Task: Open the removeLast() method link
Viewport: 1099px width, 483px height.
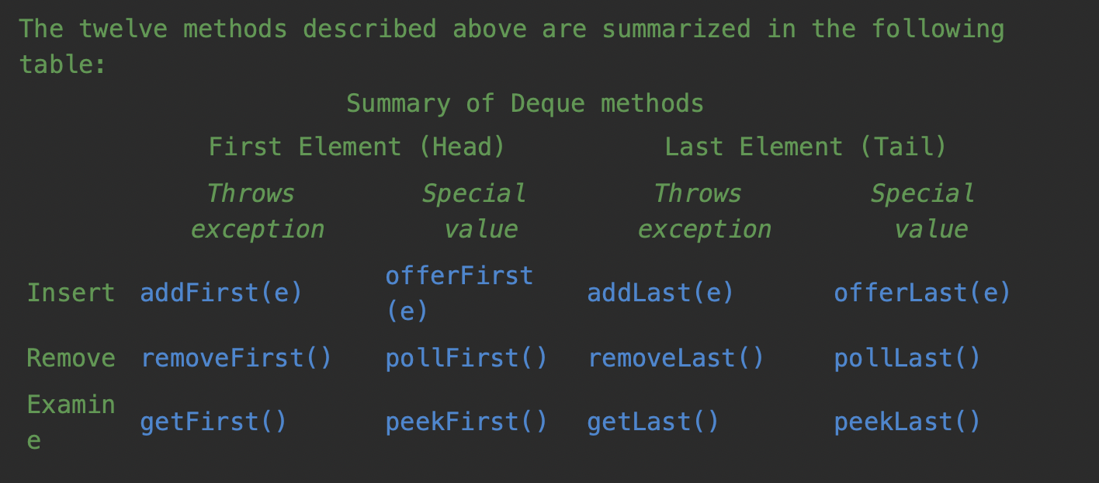Action: point(676,358)
